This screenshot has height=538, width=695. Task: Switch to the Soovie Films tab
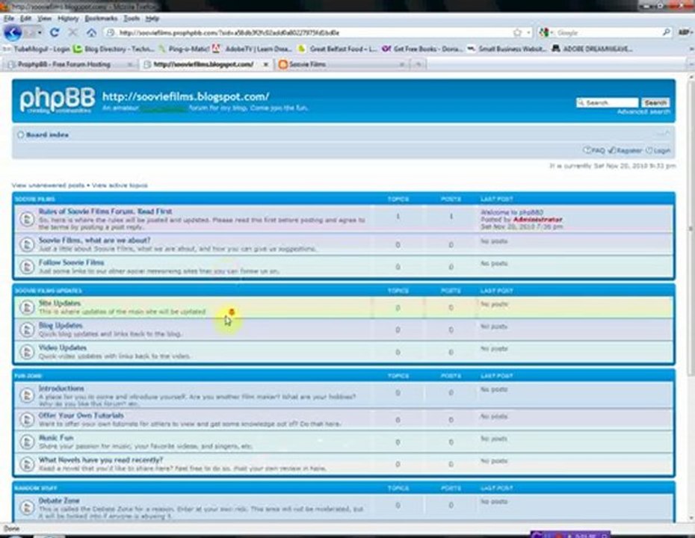click(x=341, y=64)
